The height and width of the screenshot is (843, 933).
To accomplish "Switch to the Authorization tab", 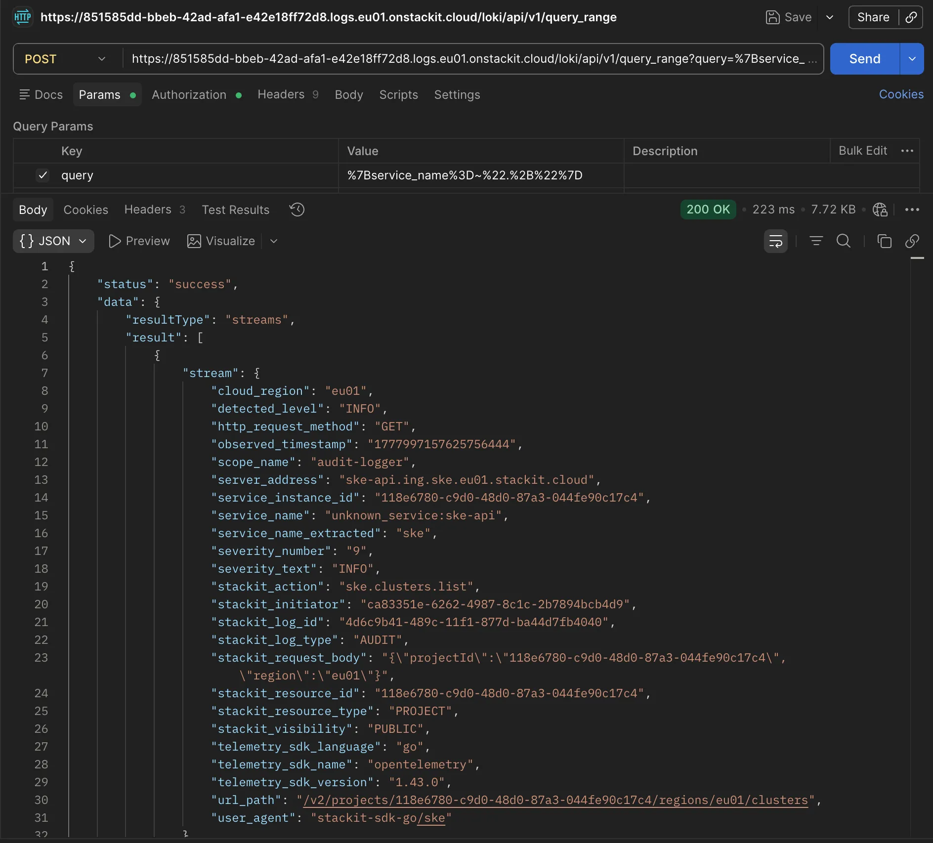I will pos(196,94).
